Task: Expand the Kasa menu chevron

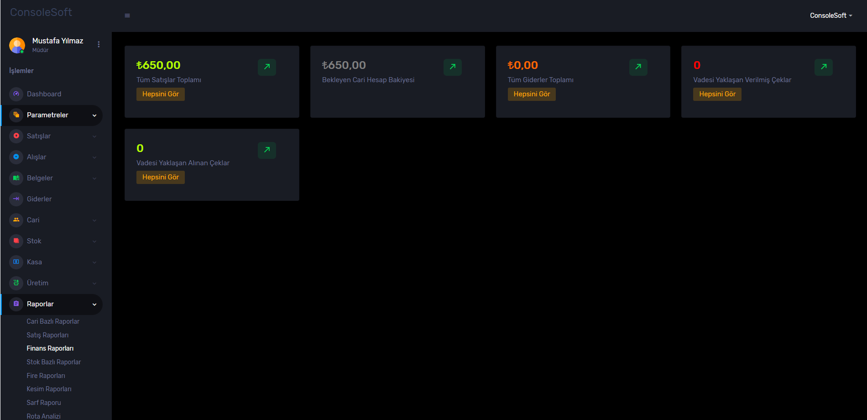Action: click(x=94, y=262)
